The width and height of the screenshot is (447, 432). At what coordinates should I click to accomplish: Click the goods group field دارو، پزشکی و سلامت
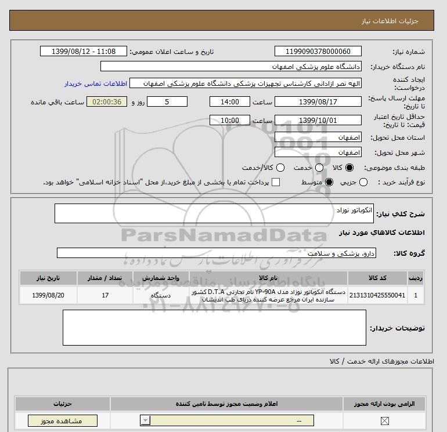pos(217,253)
